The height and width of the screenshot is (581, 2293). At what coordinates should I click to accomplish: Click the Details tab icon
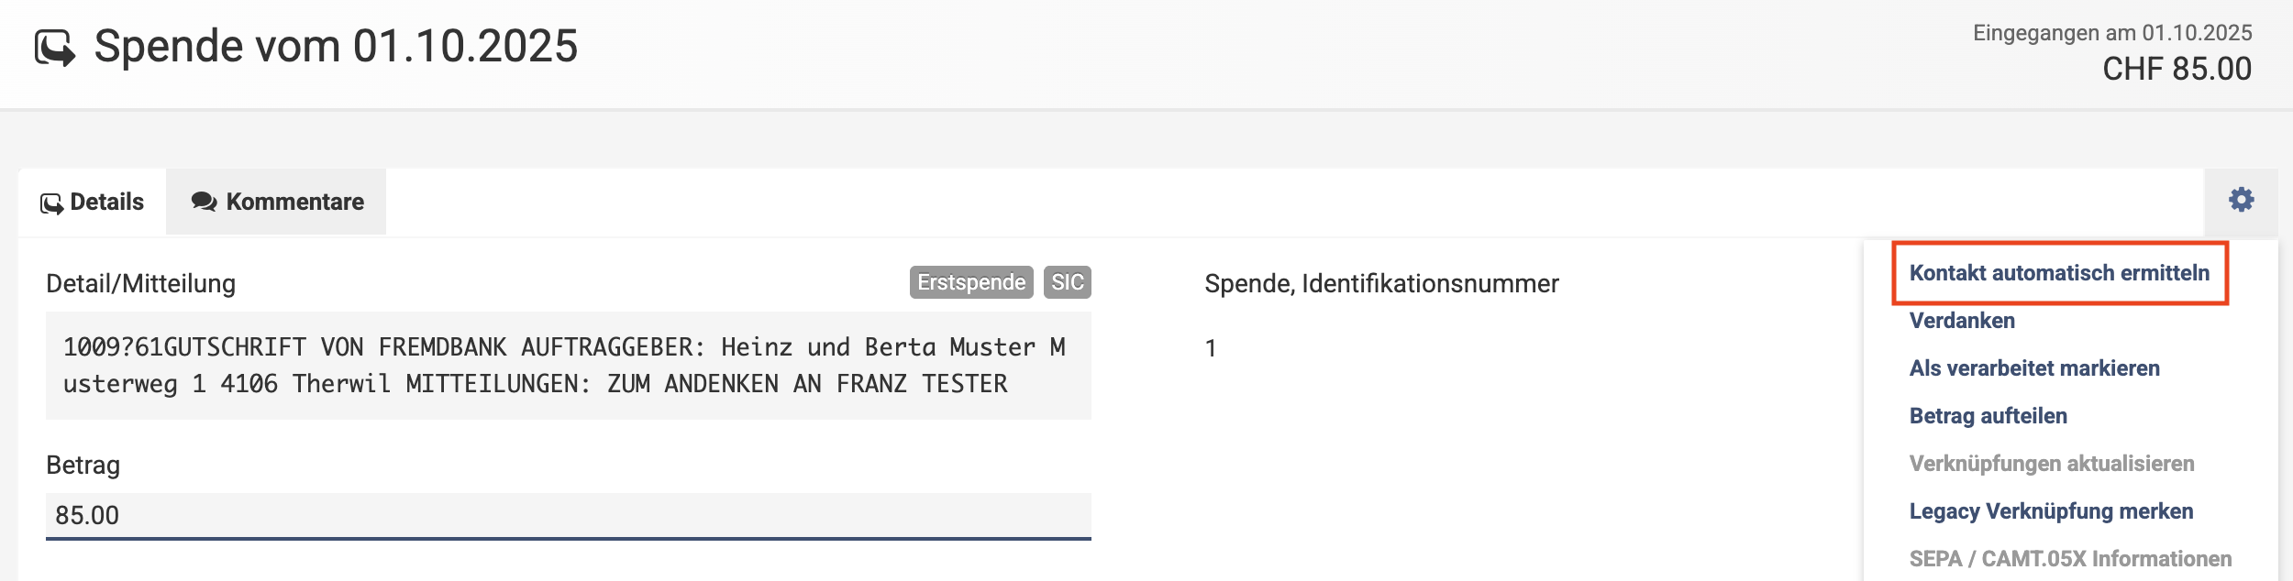(x=51, y=203)
